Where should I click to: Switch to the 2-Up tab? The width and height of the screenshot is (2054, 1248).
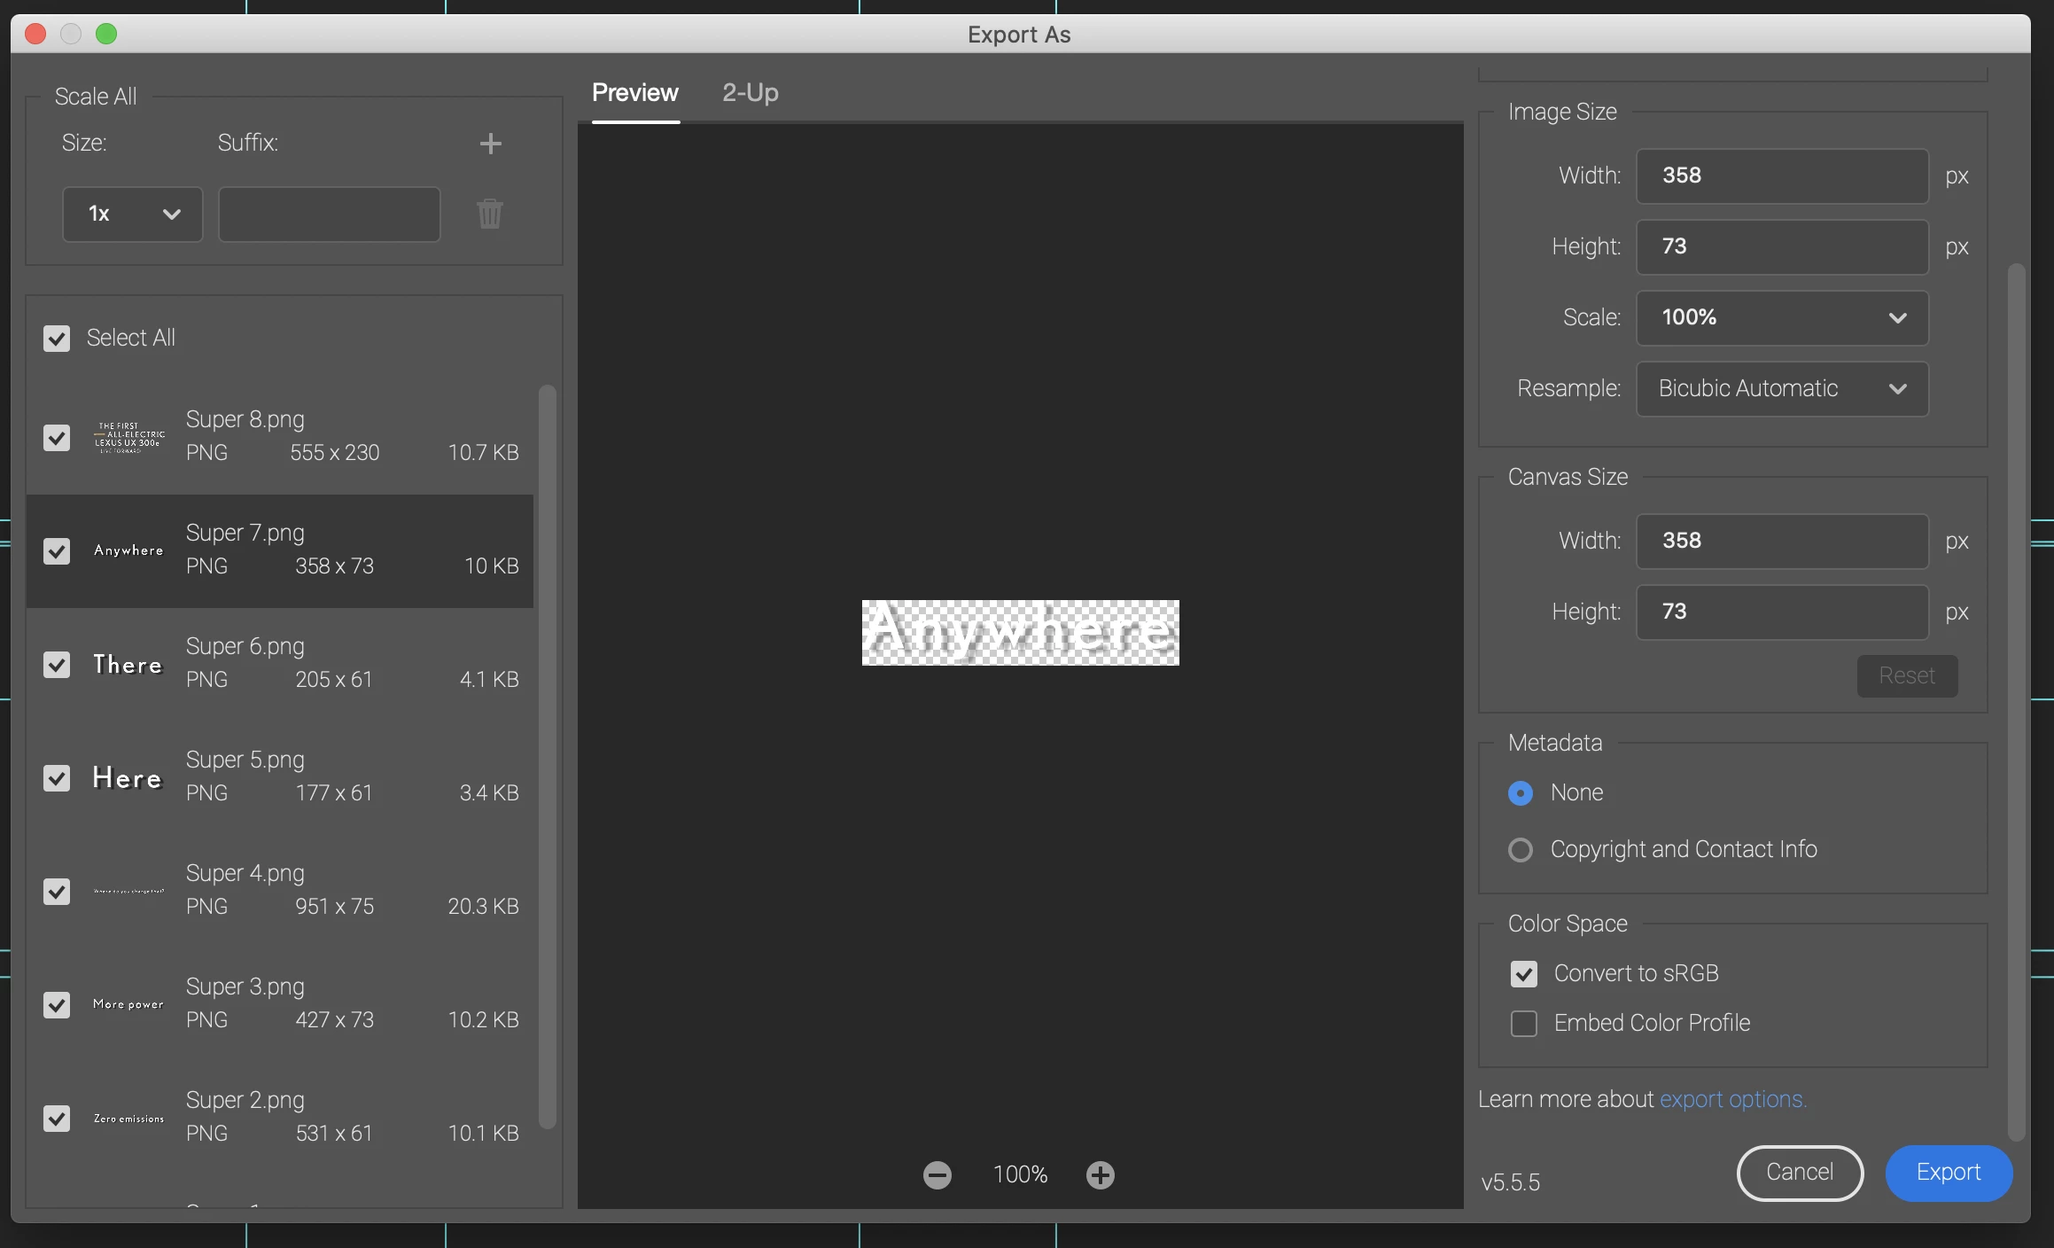[x=750, y=93]
